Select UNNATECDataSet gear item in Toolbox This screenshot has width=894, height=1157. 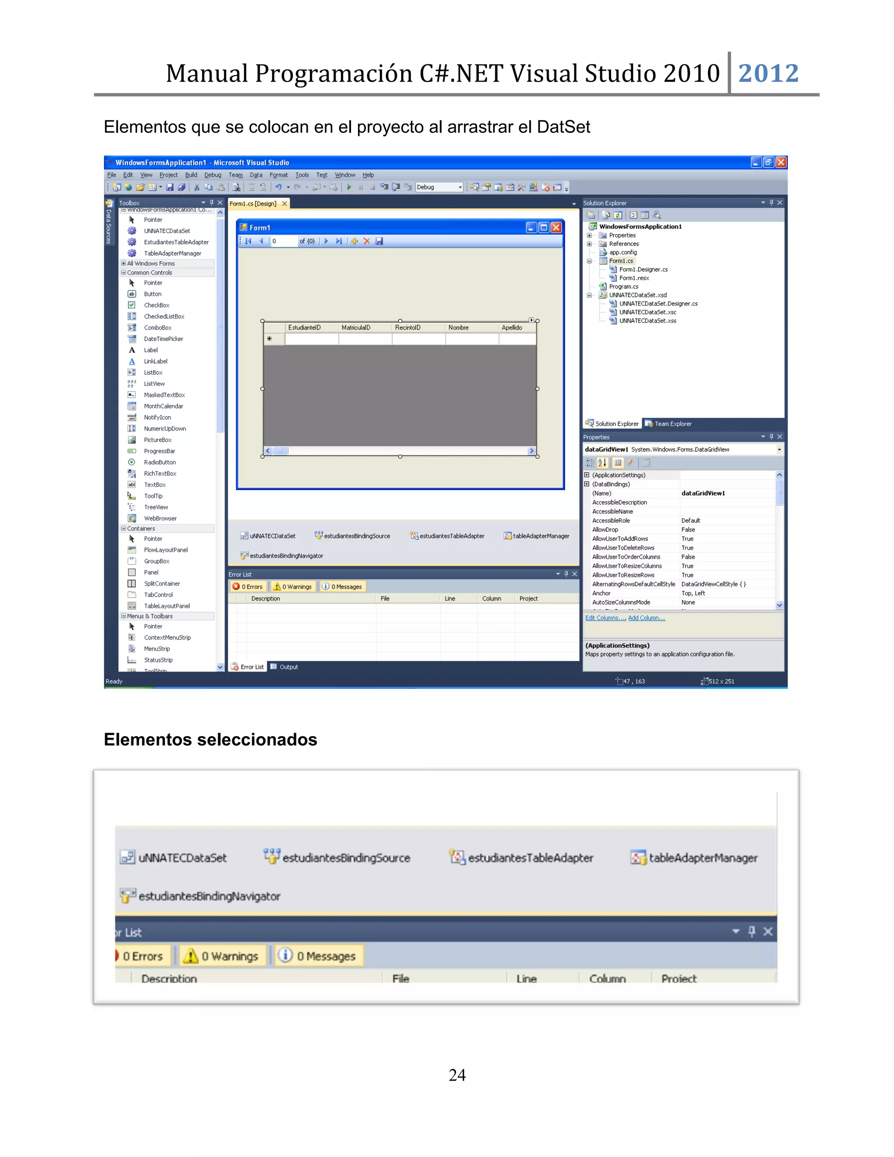click(x=167, y=231)
